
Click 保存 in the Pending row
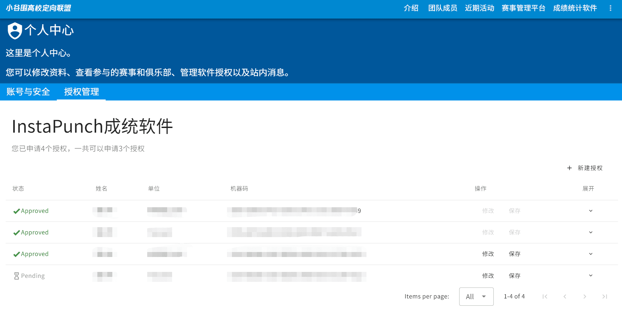point(515,276)
